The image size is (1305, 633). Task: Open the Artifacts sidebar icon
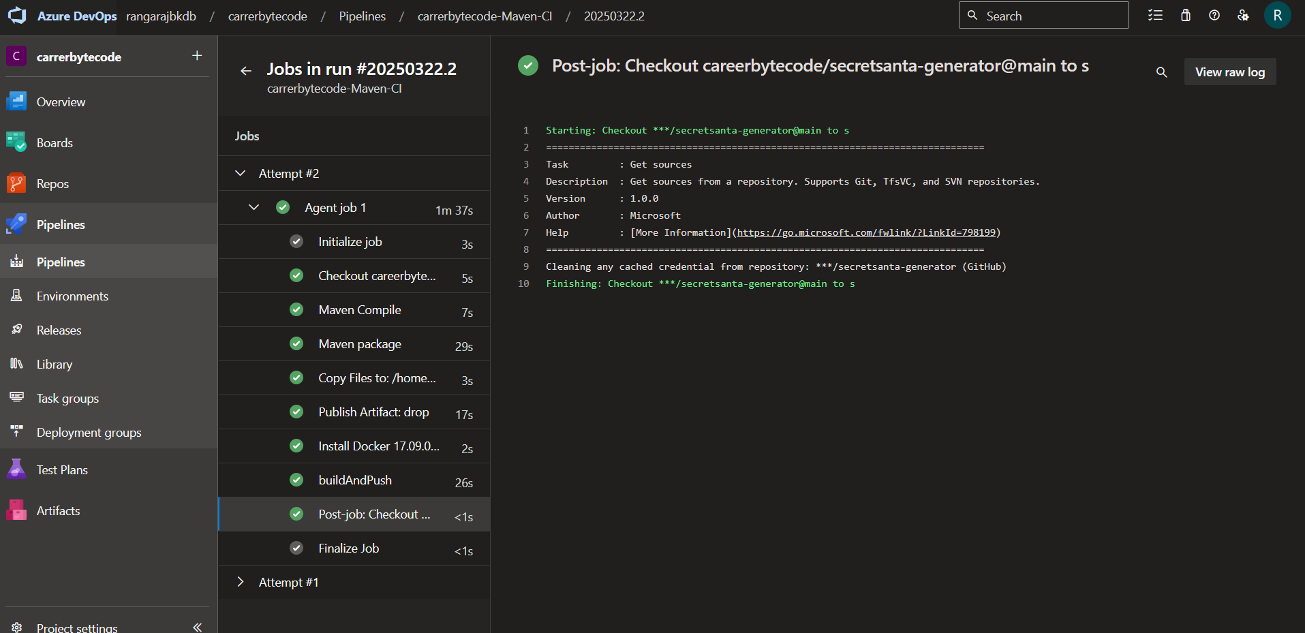(16, 510)
